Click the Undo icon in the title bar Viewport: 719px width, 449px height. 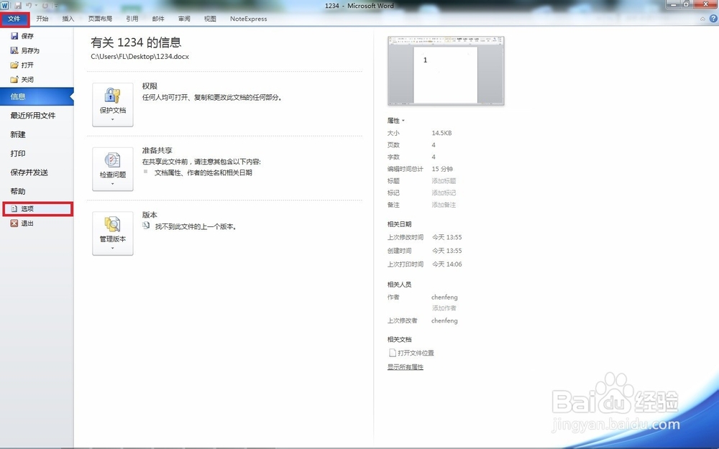[x=29, y=6]
